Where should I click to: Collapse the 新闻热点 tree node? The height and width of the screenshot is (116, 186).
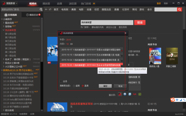tap(2, 70)
